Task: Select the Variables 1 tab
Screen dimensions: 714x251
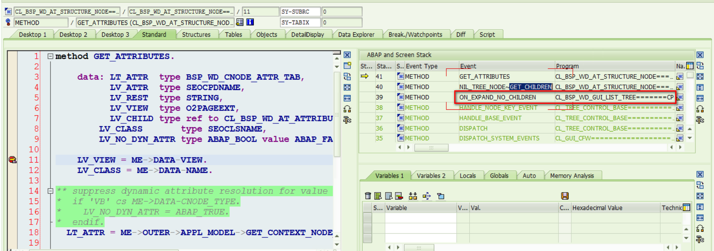Action: click(389, 176)
